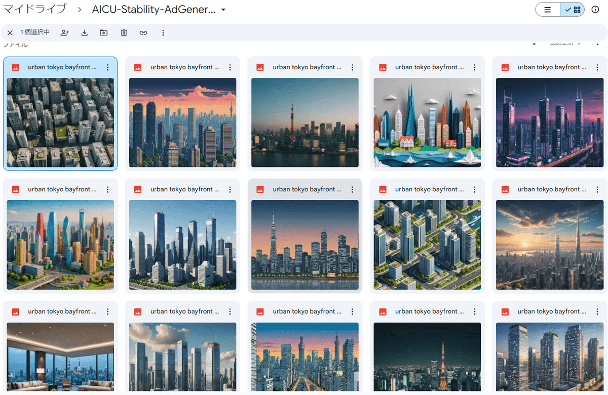Click image file icon on Skytree sunset reflection card
Viewport: 608px width, 395px height.
coord(260,190)
